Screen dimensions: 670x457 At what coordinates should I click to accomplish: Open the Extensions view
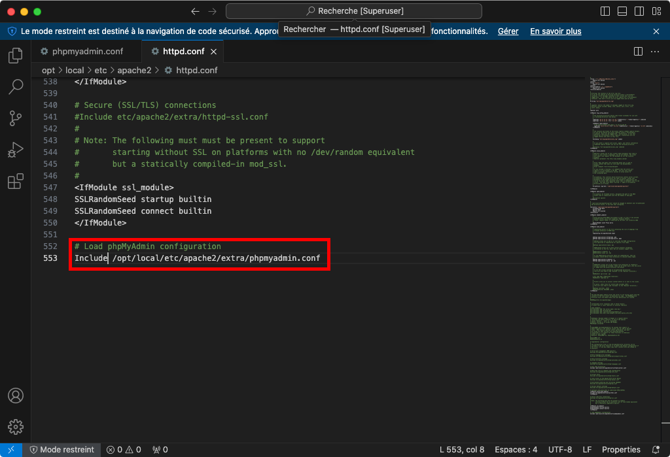pyautogui.click(x=15, y=182)
